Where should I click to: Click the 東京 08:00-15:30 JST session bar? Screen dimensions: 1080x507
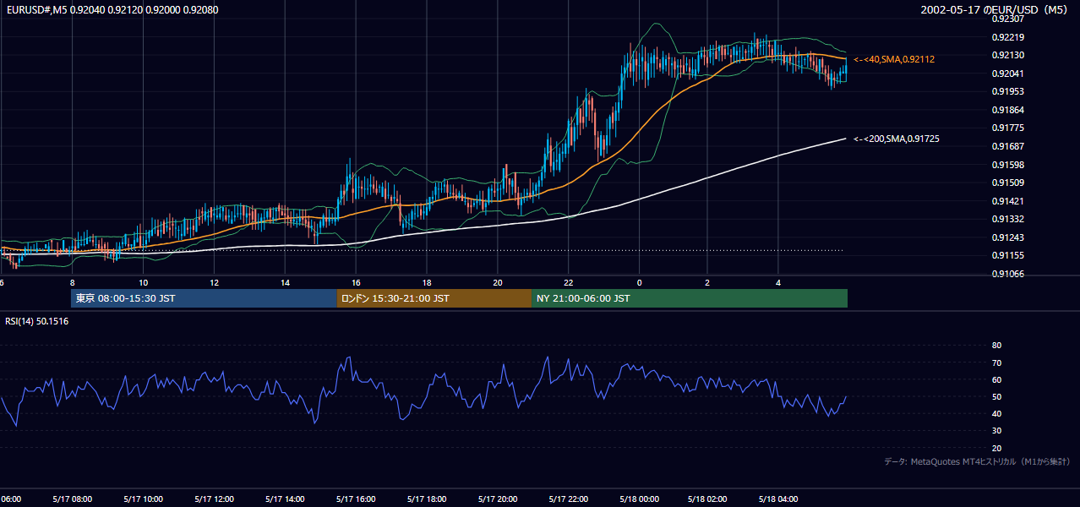pos(204,298)
